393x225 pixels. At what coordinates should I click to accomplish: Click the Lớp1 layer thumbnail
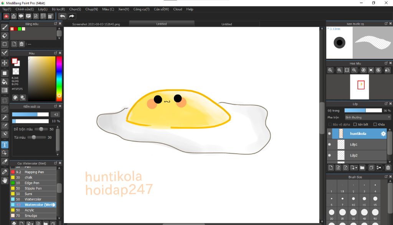coord(341,145)
